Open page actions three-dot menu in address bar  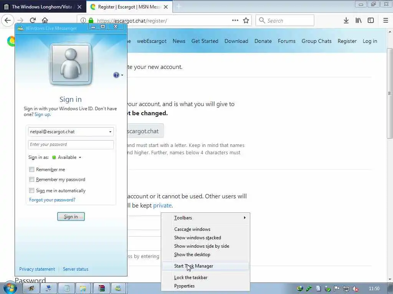pos(235,20)
